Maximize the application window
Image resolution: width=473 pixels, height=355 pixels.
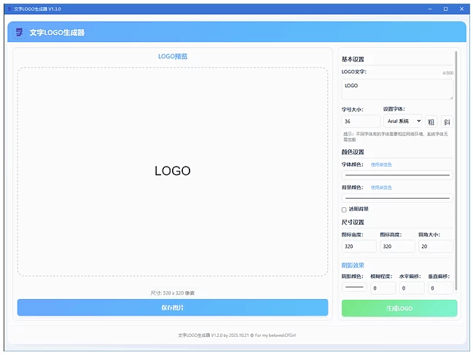pos(445,9)
